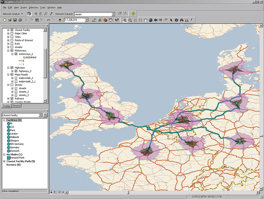Click the motorways class 0 line symbol
The height and width of the screenshot is (199, 264).
click(21, 61)
